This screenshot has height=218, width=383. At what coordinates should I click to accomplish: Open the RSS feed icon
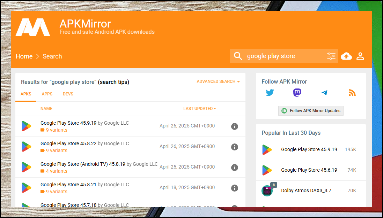[352, 93]
